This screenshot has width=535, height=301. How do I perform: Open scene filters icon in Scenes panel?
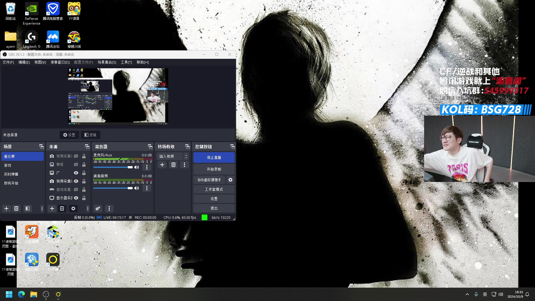coord(27,208)
